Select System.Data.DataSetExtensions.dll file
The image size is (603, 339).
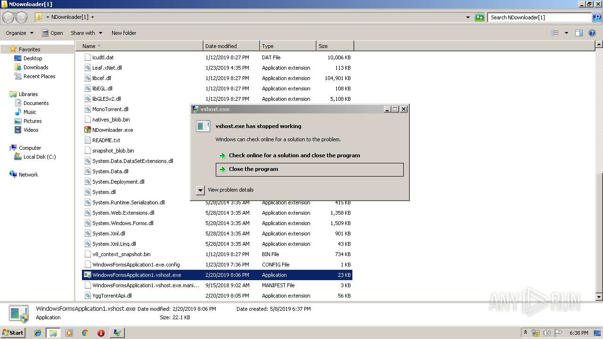point(132,161)
